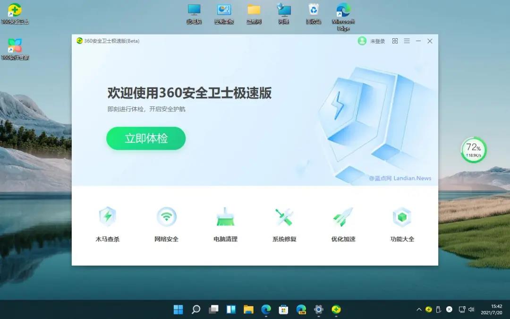Close the 360安全卫士极速版 window
This screenshot has width=510, height=319.
pos(430,41)
